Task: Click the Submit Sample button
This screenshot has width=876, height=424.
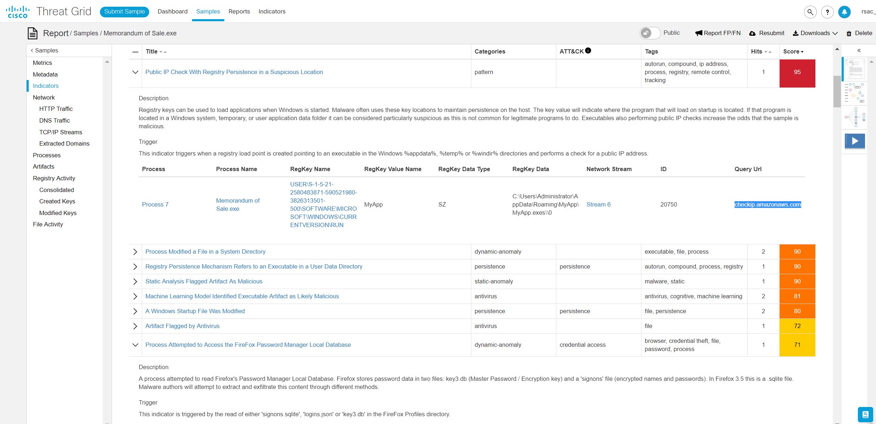Action: click(124, 11)
